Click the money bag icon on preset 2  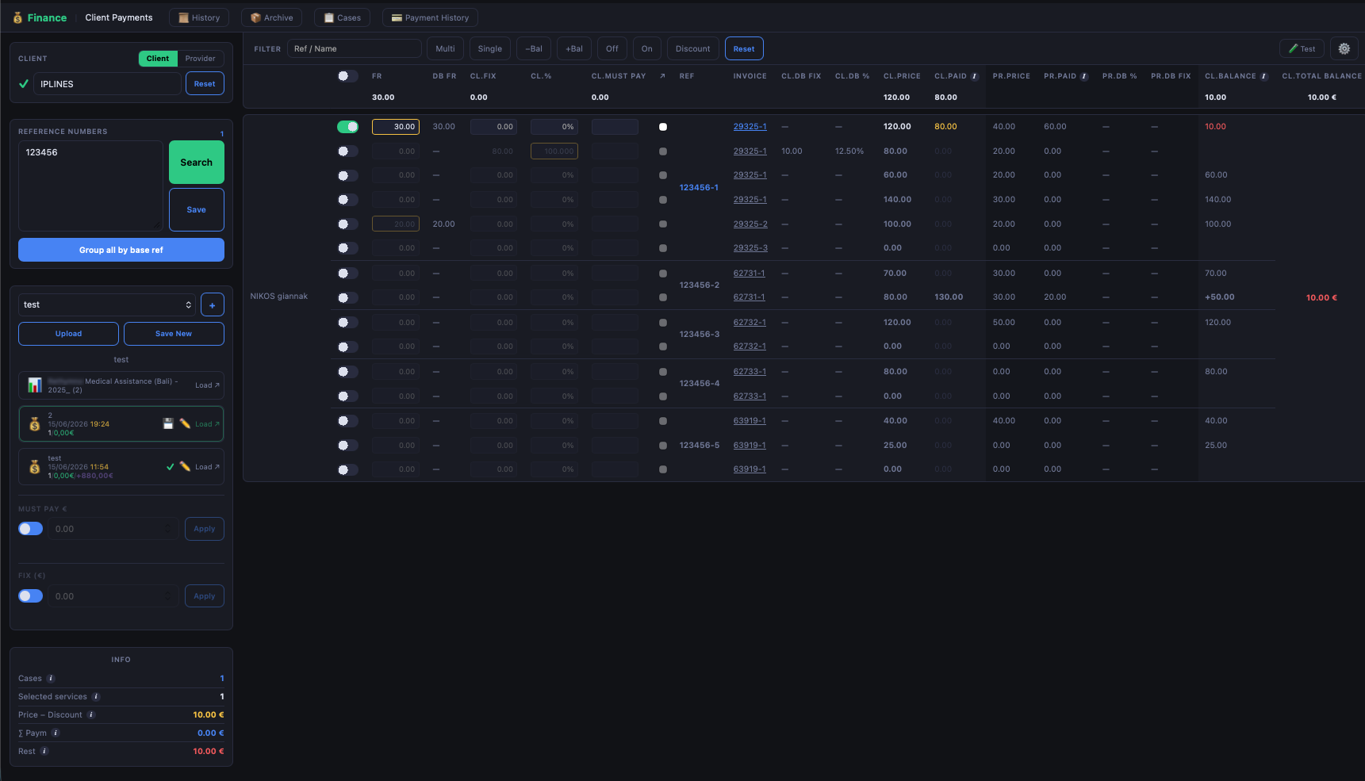pos(35,424)
